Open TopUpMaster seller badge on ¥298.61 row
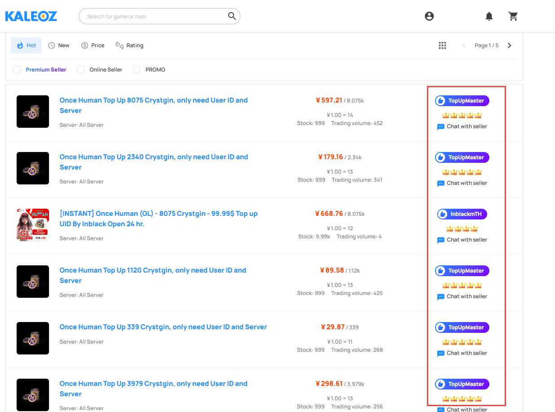This screenshot has height=412, width=555. pyautogui.click(x=462, y=384)
